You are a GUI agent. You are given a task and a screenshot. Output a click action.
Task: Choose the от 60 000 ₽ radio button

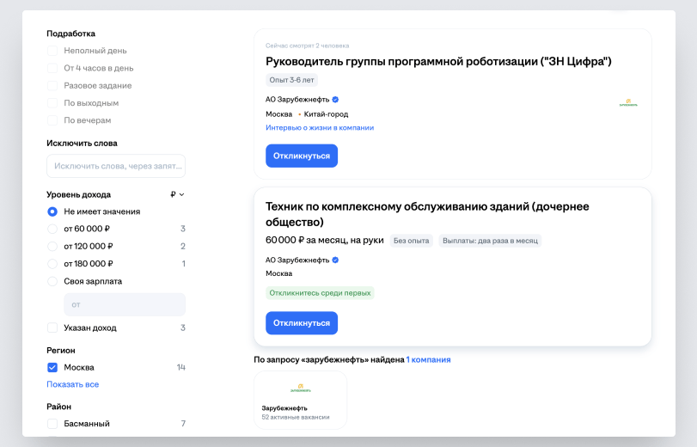[52, 229]
